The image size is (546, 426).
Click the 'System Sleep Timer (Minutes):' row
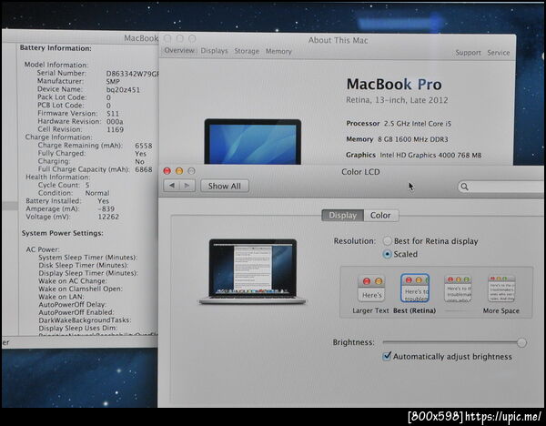click(x=88, y=258)
